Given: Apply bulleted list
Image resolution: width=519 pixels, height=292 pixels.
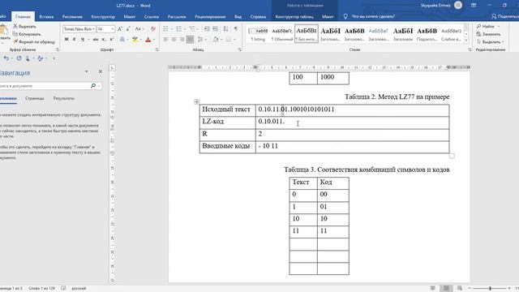Looking at the screenshot, I should click(x=165, y=29).
